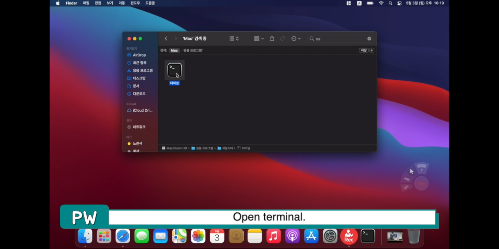The image size is (499, 249).
Task: Open Calendar from the Dock
Action: point(217,236)
